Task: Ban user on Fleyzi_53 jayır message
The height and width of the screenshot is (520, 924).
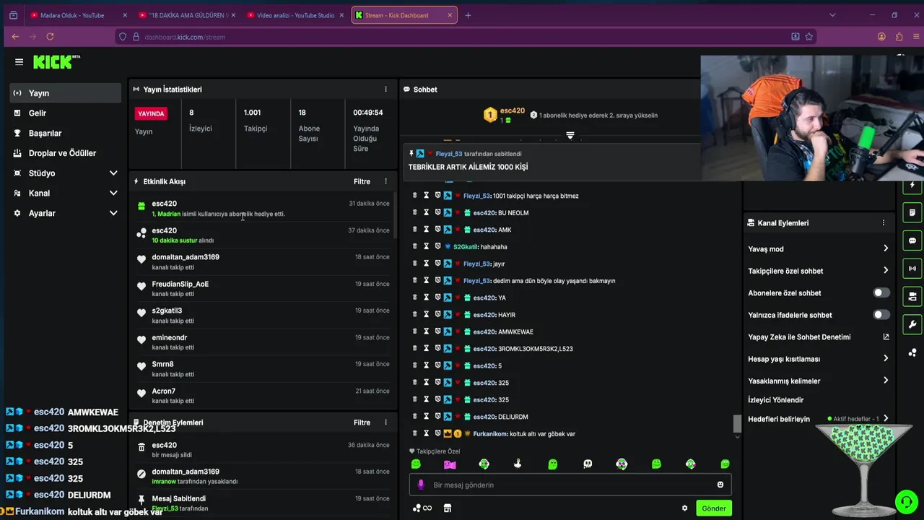Action: [437, 264]
